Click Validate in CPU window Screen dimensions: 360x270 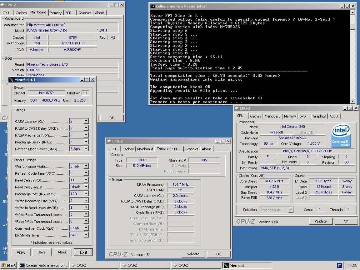pyautogui.click(x=321, y=221)
